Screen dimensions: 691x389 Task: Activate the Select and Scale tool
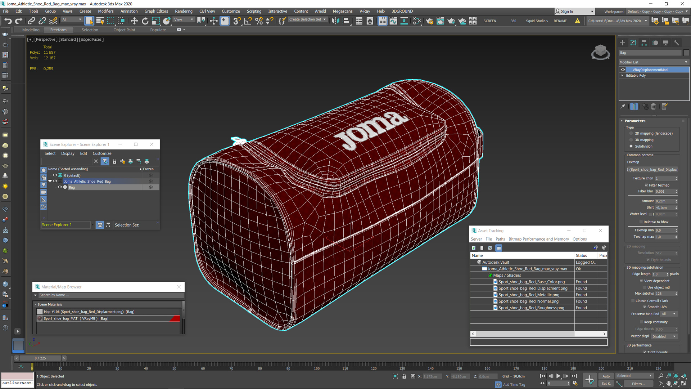click(156, 21)
